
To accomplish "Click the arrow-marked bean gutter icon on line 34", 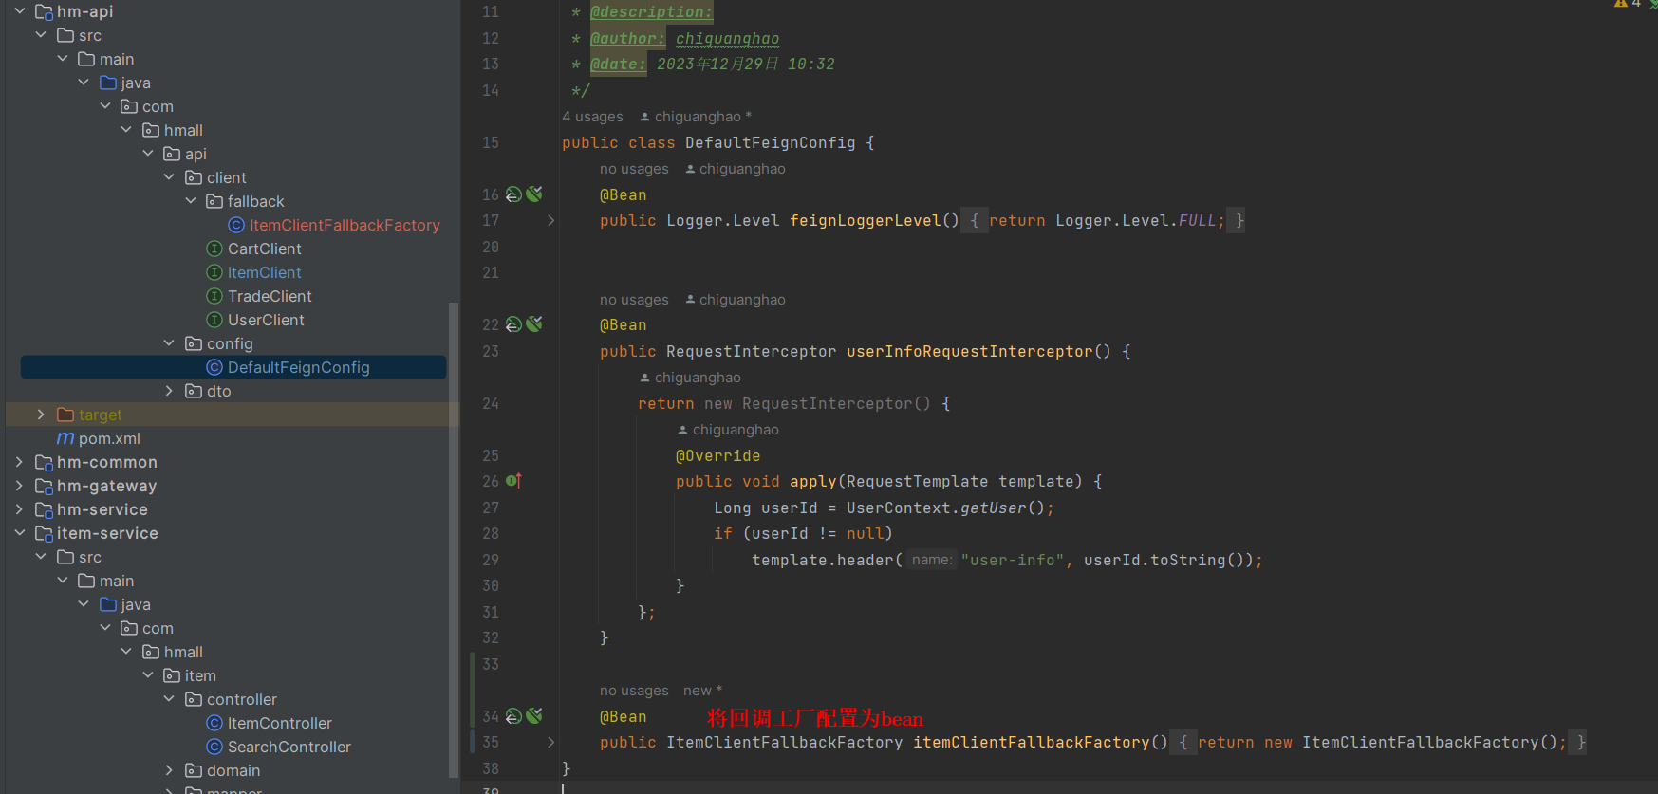I will [x=513, y=716].
